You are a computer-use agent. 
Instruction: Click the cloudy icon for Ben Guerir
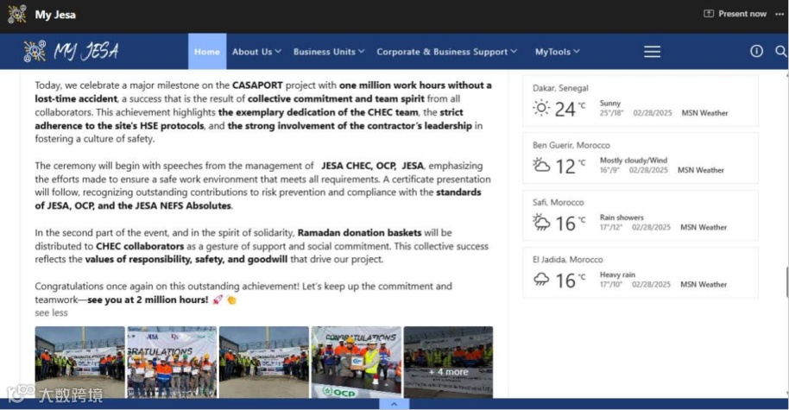tap(541, 165)
